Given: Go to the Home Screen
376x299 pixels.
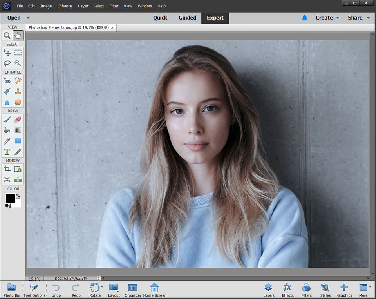Looking at the screenshot, I should click(155, 290).
